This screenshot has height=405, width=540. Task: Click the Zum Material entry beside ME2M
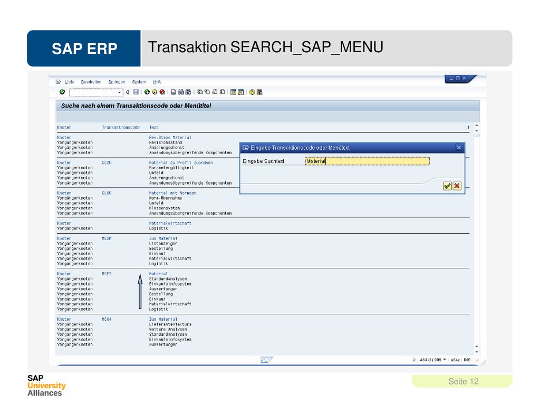(163, 239)
